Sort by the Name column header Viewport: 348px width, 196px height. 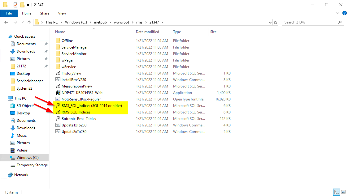[94, 32]
